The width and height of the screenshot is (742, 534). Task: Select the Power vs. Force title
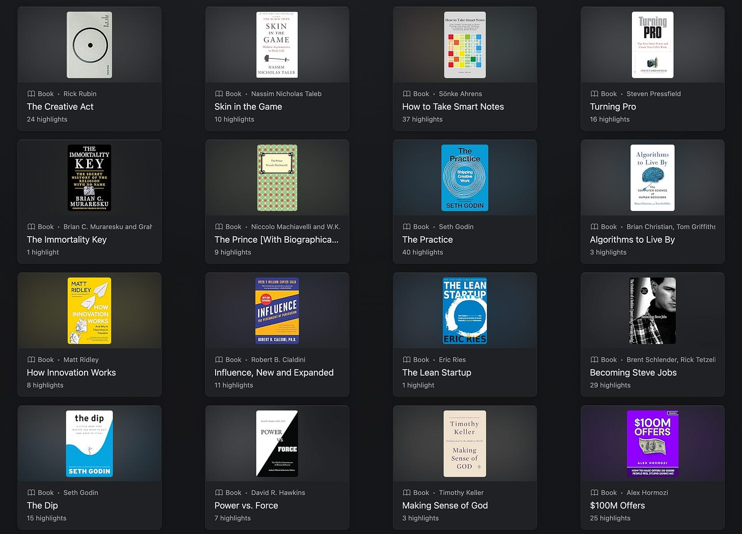coord(246,505)
